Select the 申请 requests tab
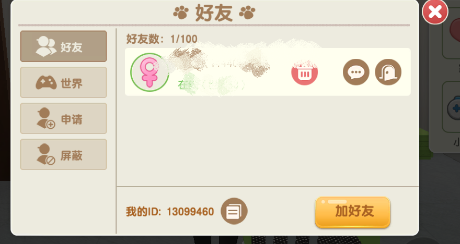This screenshot has height=244, width=460. pyautogui.click(x=63, y=118)
